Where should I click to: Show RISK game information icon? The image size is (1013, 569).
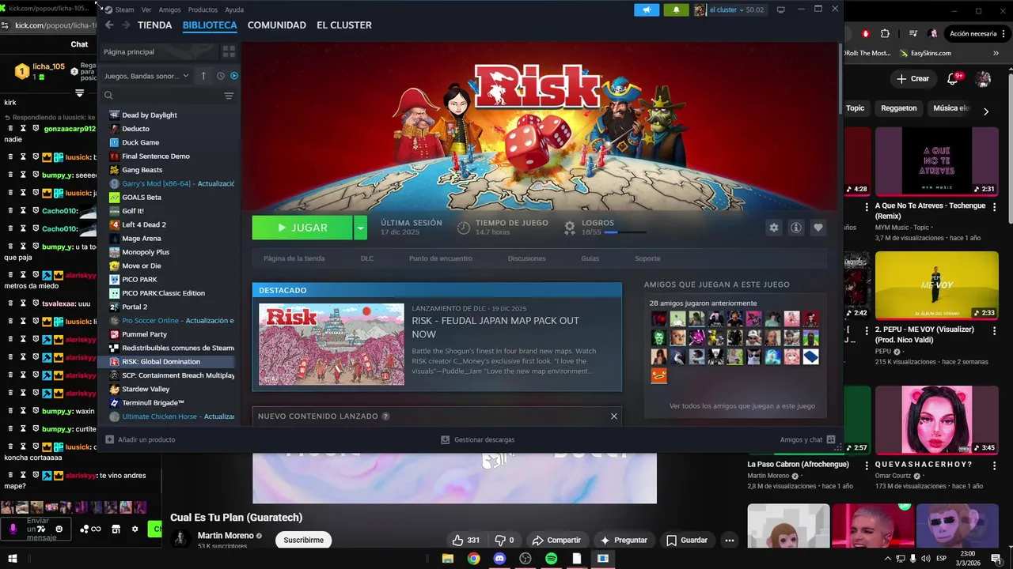796,228
